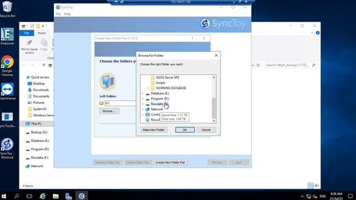Screen dimensions: 356x200
Task: Click Explorer refresh button
Action: point(258,66)
